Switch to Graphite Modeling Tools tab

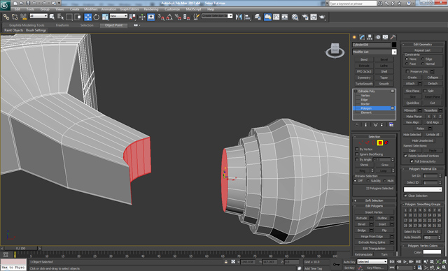click(x=27, y=25)
